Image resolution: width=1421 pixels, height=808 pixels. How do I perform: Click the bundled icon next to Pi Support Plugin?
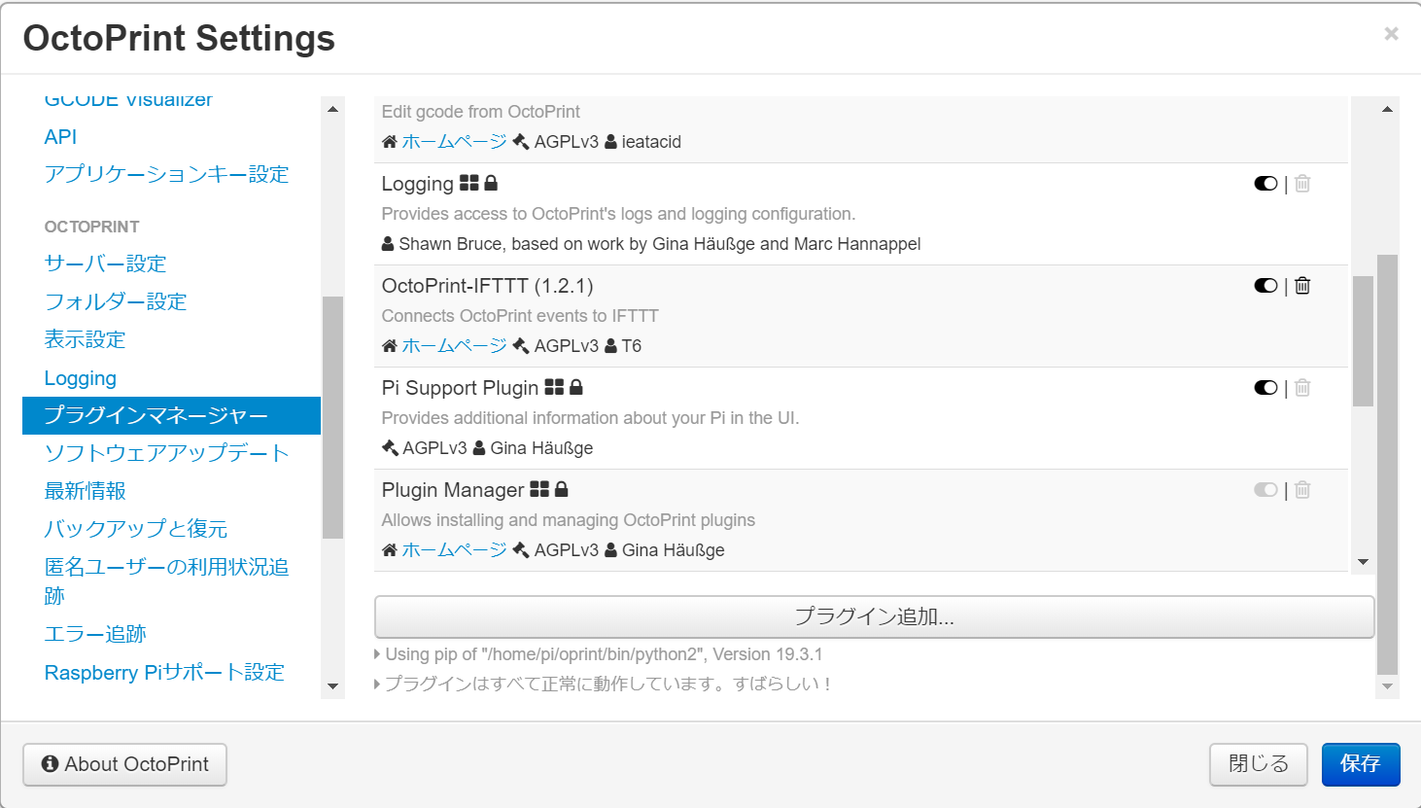pos(554,387)
